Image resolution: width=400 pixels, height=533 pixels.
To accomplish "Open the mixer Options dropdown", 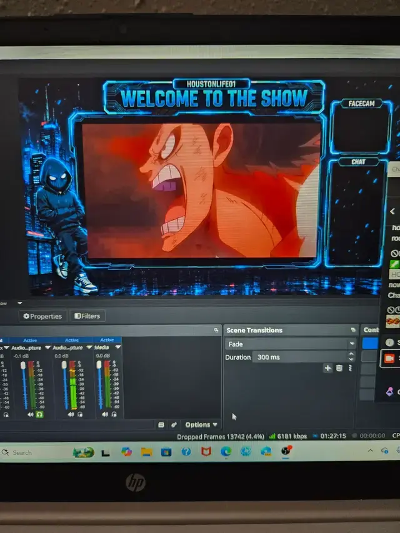I will [x=201, y=424].
